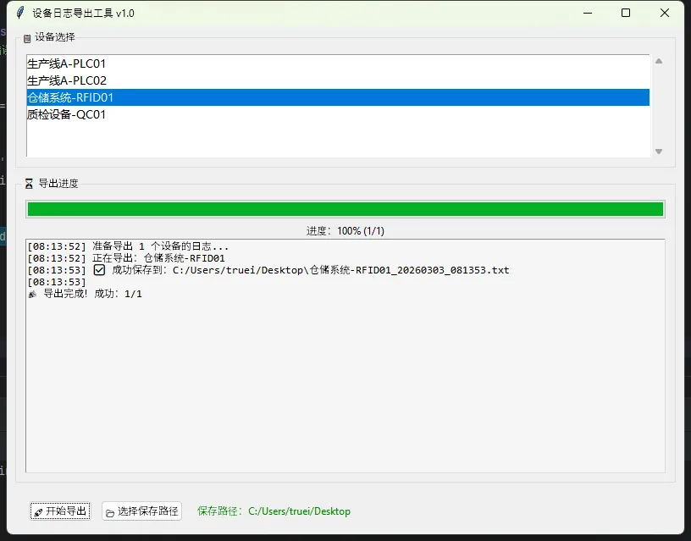Viewport: 691px width, 541px height.
Task: Click the folder icon on 选择保存路径
Action: [x=110, y=512]
